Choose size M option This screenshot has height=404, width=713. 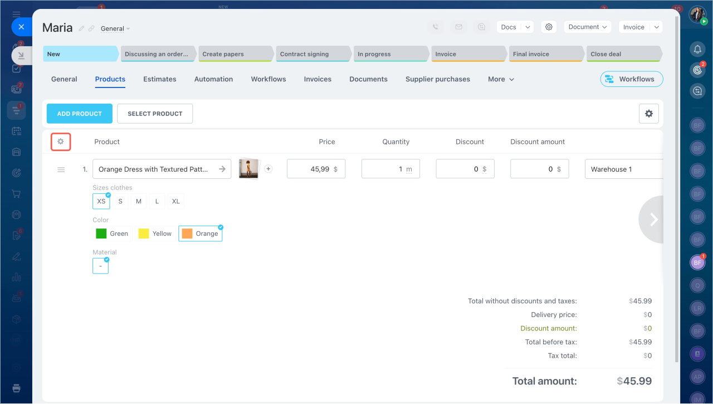point(139,201)
